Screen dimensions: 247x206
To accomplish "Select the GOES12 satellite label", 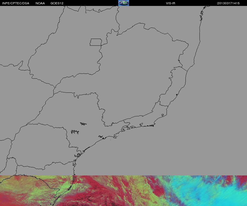I will (x=57, y=3).
